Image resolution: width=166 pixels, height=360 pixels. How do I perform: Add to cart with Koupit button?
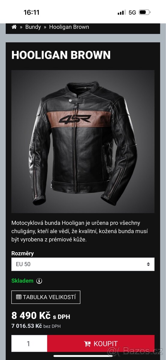[101, 344]
